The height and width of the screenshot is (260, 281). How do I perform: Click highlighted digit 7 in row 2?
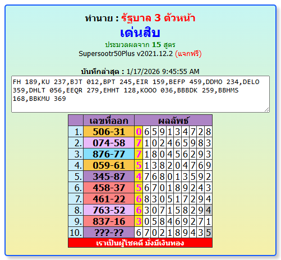139,143
